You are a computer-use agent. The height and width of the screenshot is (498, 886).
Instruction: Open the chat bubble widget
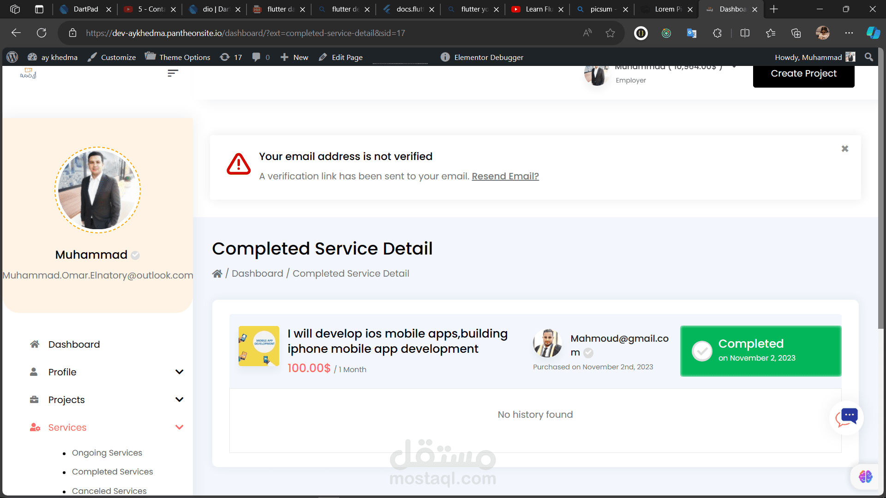[847, 418]
